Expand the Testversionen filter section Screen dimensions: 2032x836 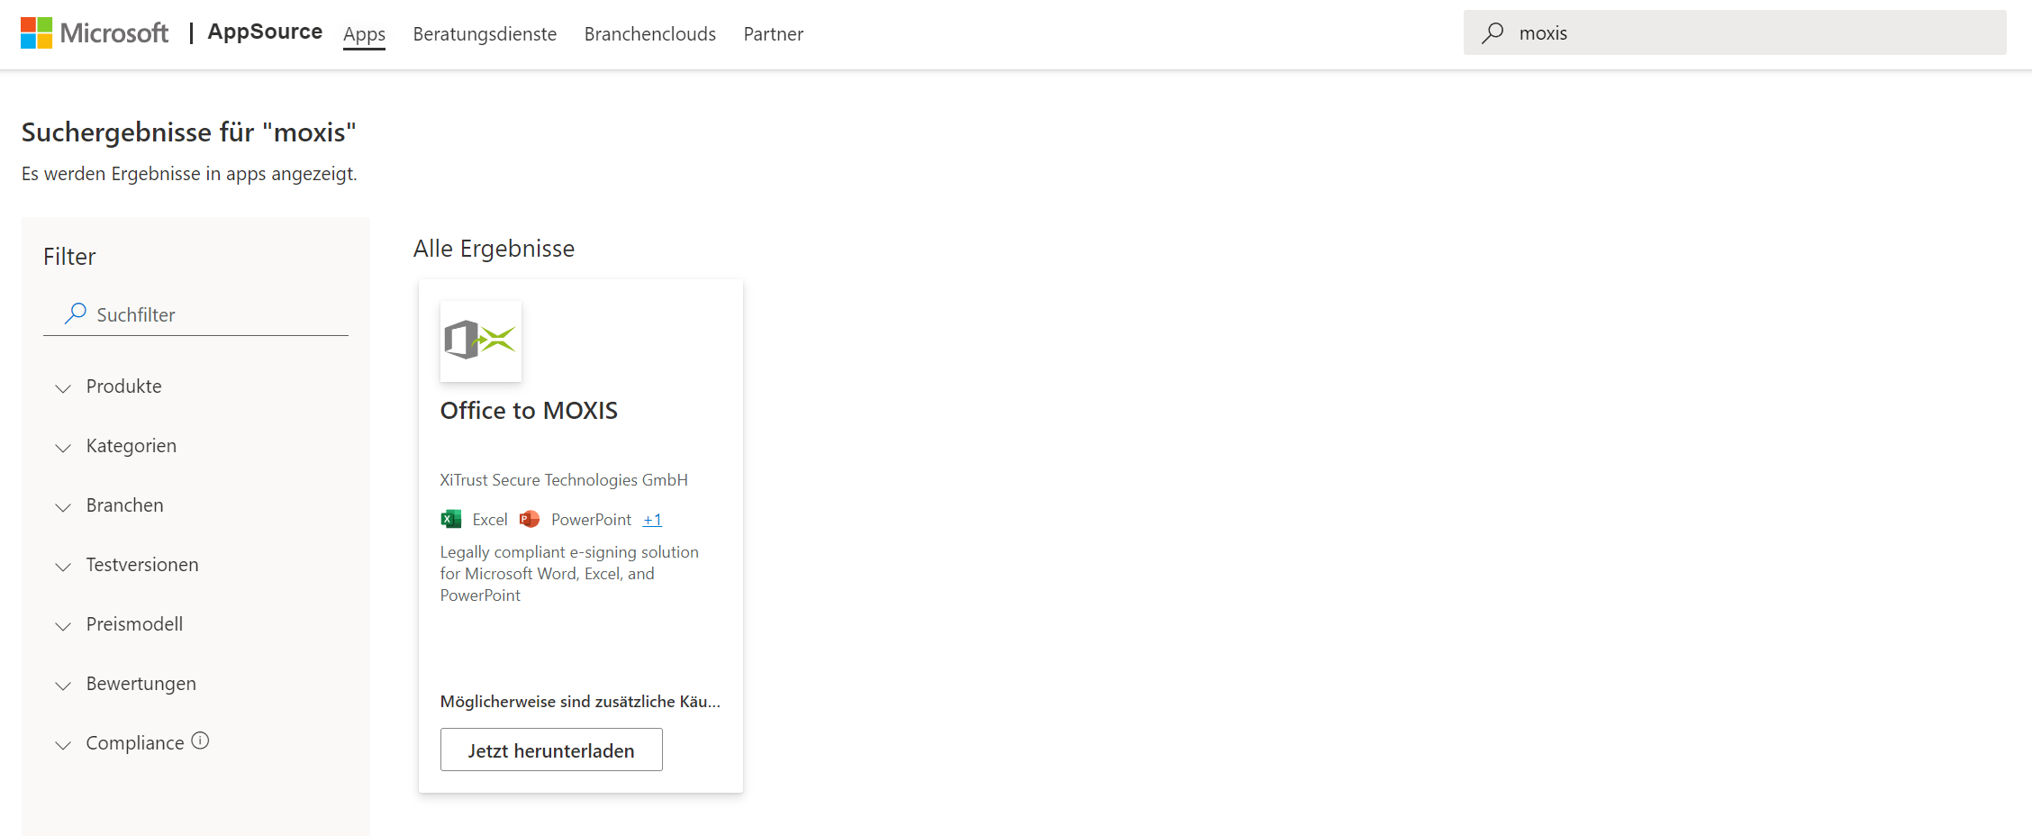pos(142,564)
